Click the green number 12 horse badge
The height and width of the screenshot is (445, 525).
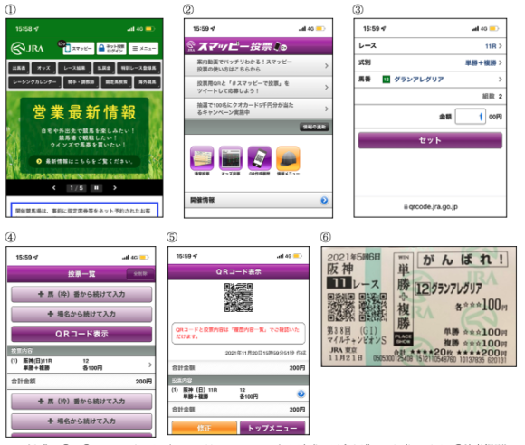[x=386, y=80]
